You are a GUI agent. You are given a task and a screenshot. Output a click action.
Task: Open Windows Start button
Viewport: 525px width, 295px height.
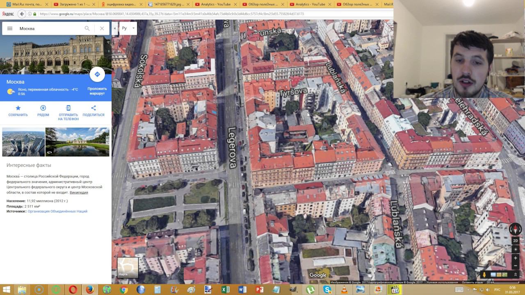pos(7,290)
